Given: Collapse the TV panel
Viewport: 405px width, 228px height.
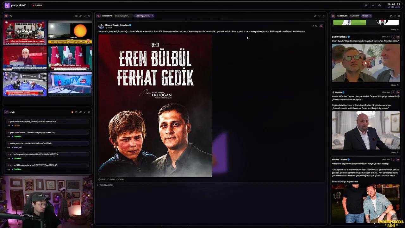Looking at the screenshot, I should point(84,16).
